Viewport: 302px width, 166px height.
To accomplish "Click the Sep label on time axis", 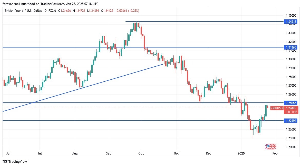I will click(x=109, y=153).
